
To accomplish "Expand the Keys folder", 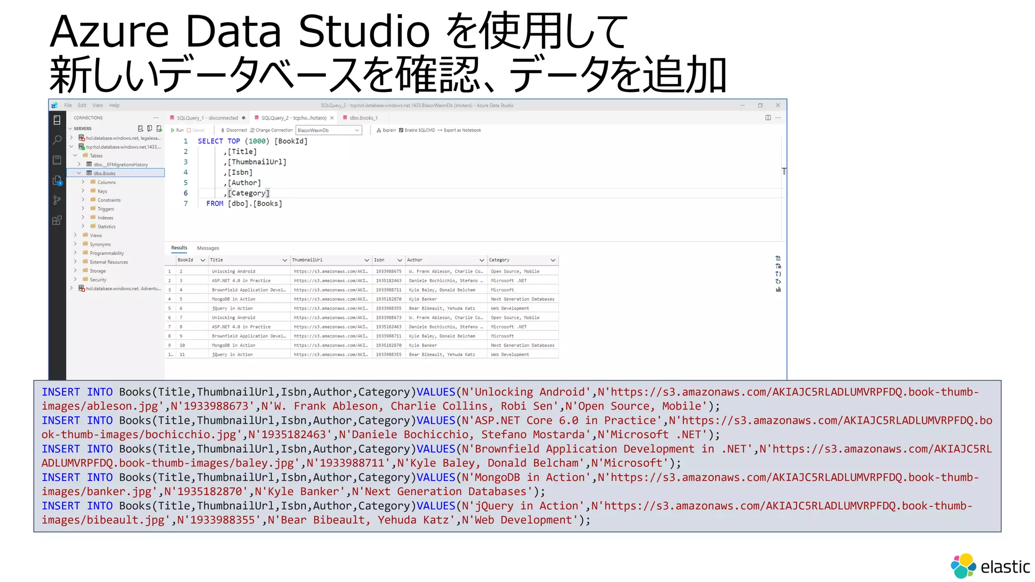I will (x=83, y=191).
